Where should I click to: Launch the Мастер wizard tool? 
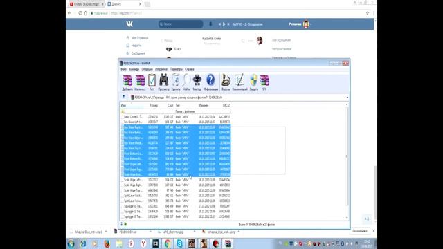[x=197, y=82]
